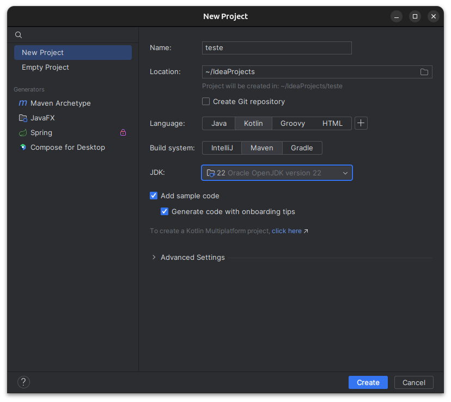Add another language with plus button
The width and height of the screenshot is (451, 402).
pos(361,123)
